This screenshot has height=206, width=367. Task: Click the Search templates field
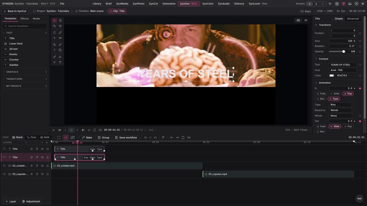[x=25, y=26]
